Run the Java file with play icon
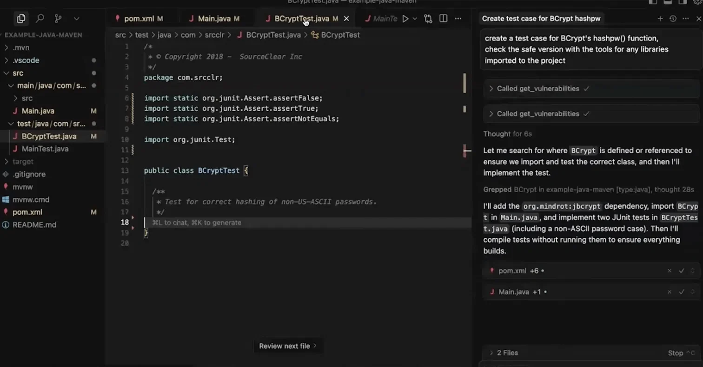 [405, 19]
